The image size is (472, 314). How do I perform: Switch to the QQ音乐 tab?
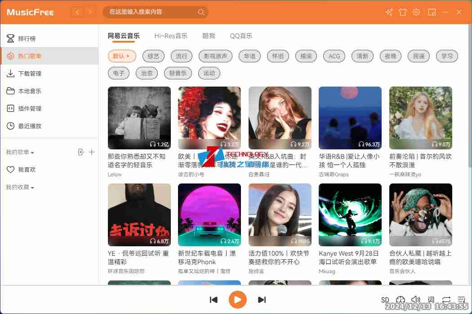point(241,36)
